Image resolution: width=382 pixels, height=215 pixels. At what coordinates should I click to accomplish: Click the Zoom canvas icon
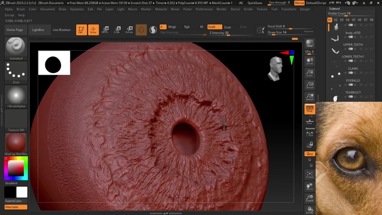click(309, 73)
